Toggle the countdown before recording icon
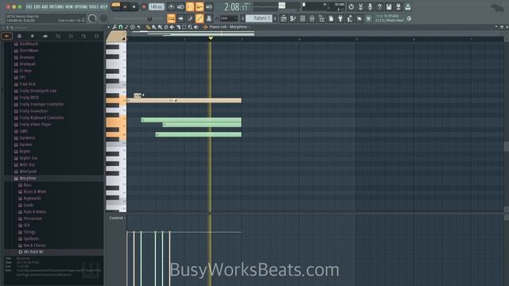This screenshot has height=286, width=509. click(190, 7)
